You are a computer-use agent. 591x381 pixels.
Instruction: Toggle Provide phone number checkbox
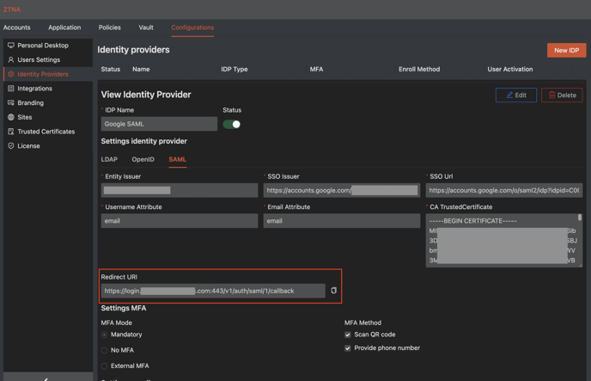(348, 348)
